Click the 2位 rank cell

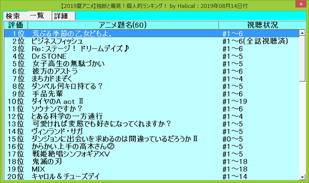19,41
